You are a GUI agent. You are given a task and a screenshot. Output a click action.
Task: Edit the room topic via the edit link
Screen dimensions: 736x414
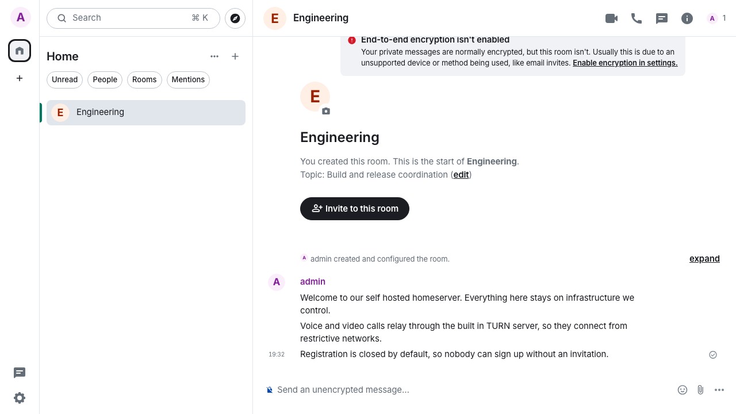click(x=461, y=175)
